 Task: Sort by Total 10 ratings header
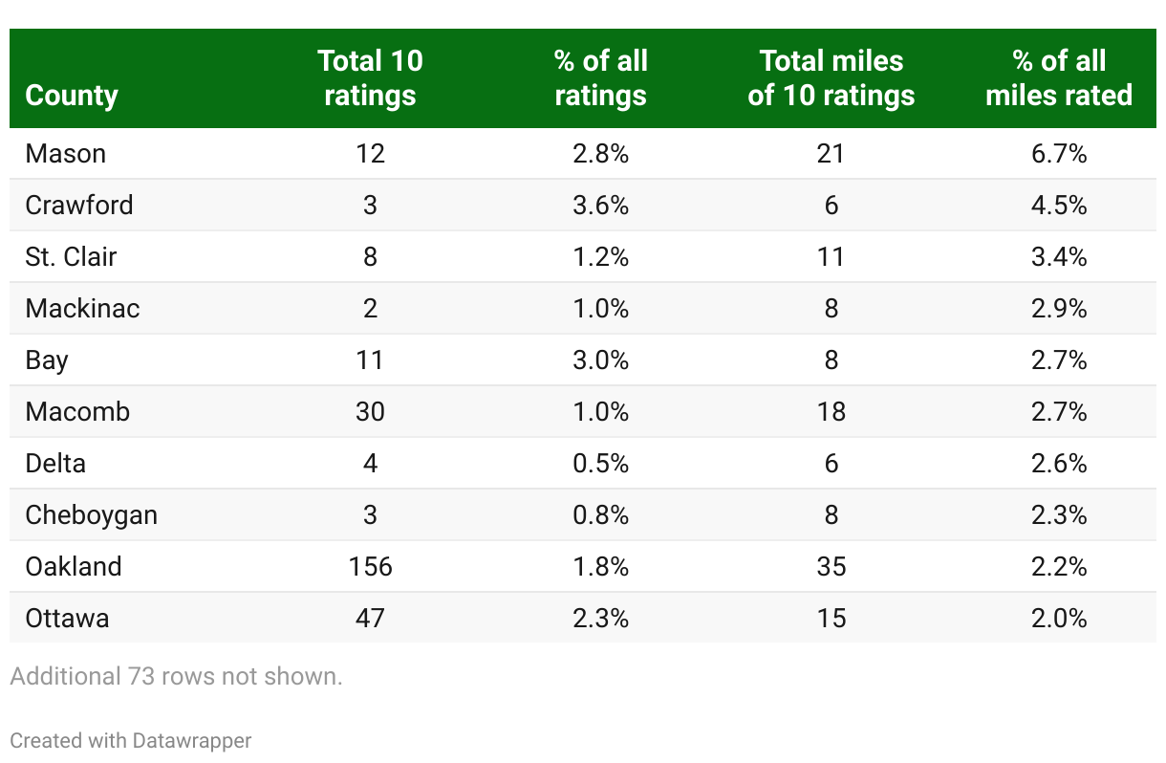pyautogui.click(x=370, y=78)
